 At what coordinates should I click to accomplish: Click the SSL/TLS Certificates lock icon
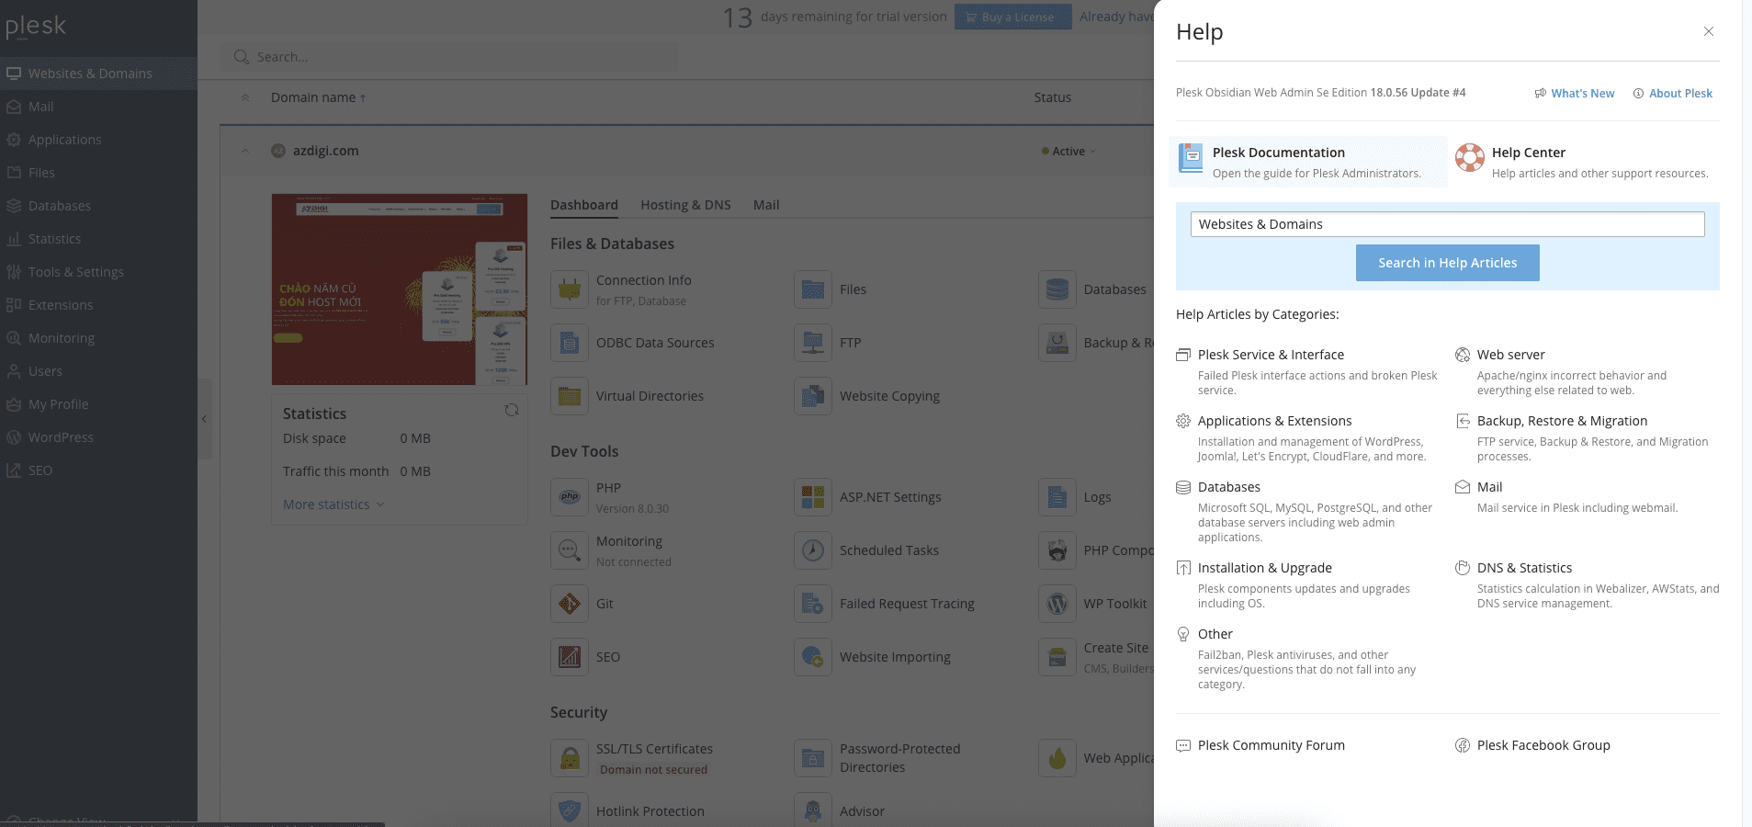570,758
